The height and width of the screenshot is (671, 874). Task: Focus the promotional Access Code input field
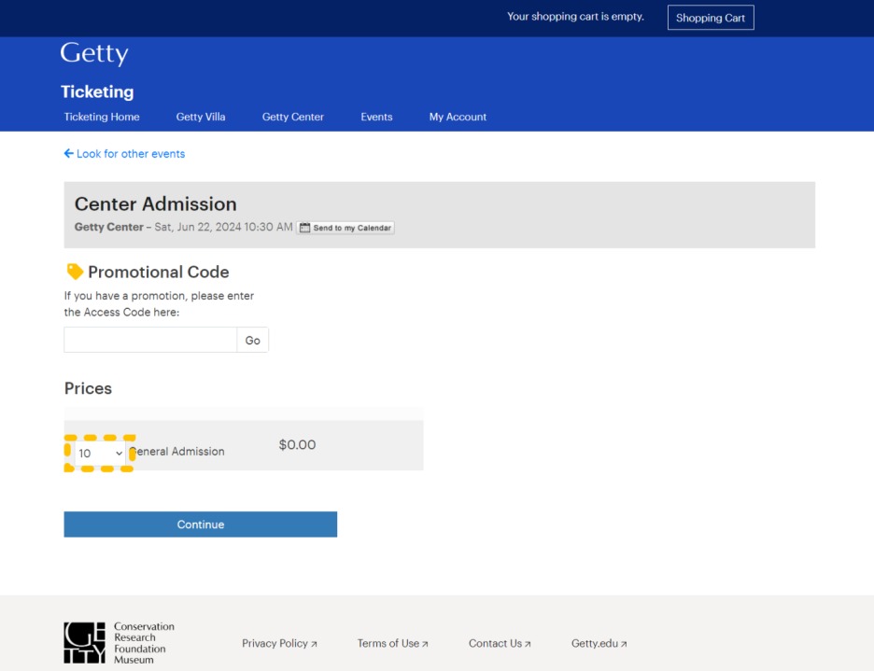coord(150,340)
